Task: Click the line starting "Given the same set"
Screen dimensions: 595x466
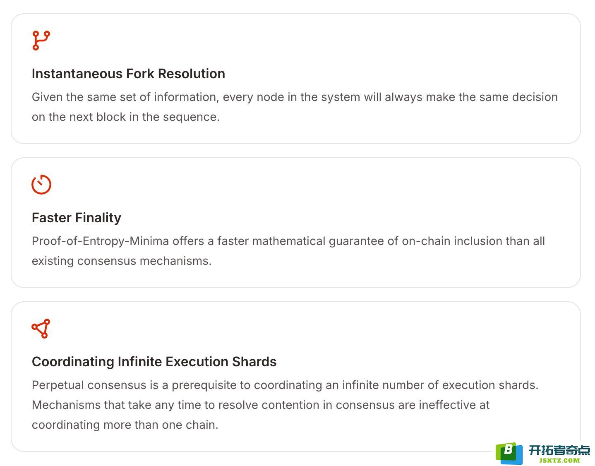Action: [x=295, y=97]
